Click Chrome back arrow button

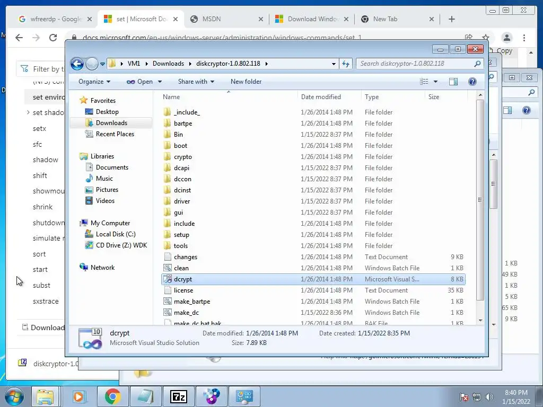click(x=19, y=38)
